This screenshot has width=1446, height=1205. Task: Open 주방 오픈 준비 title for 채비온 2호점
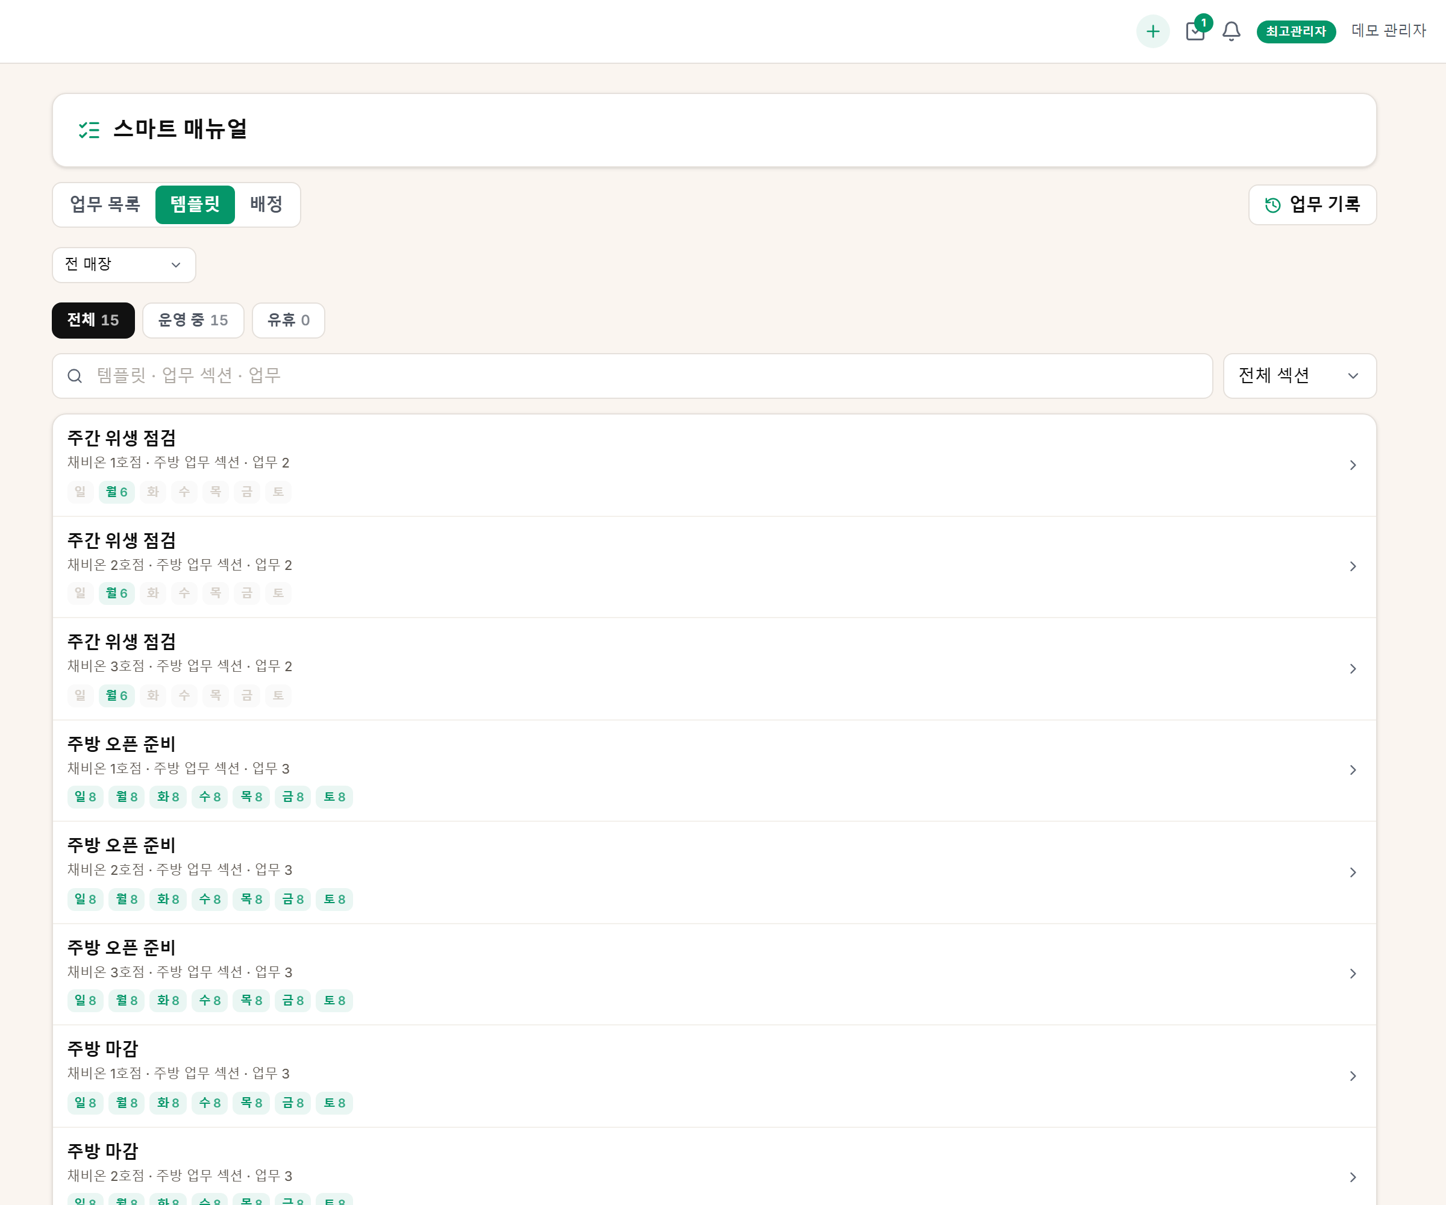click(x=122, y=845)
